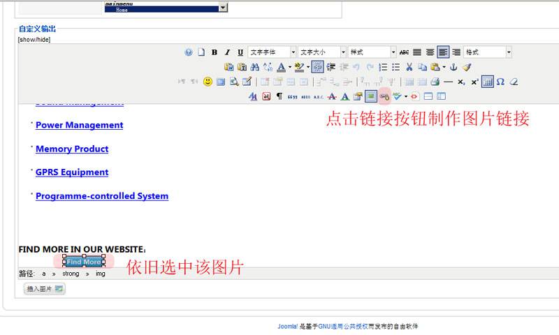Open the mainmenu list dropdown arrow
559x335 pixels.
pyautogui.click(x=223, y=7)
